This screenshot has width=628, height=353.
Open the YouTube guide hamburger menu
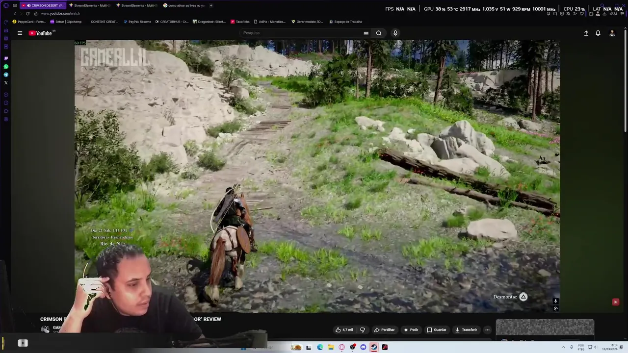[20, 33]
